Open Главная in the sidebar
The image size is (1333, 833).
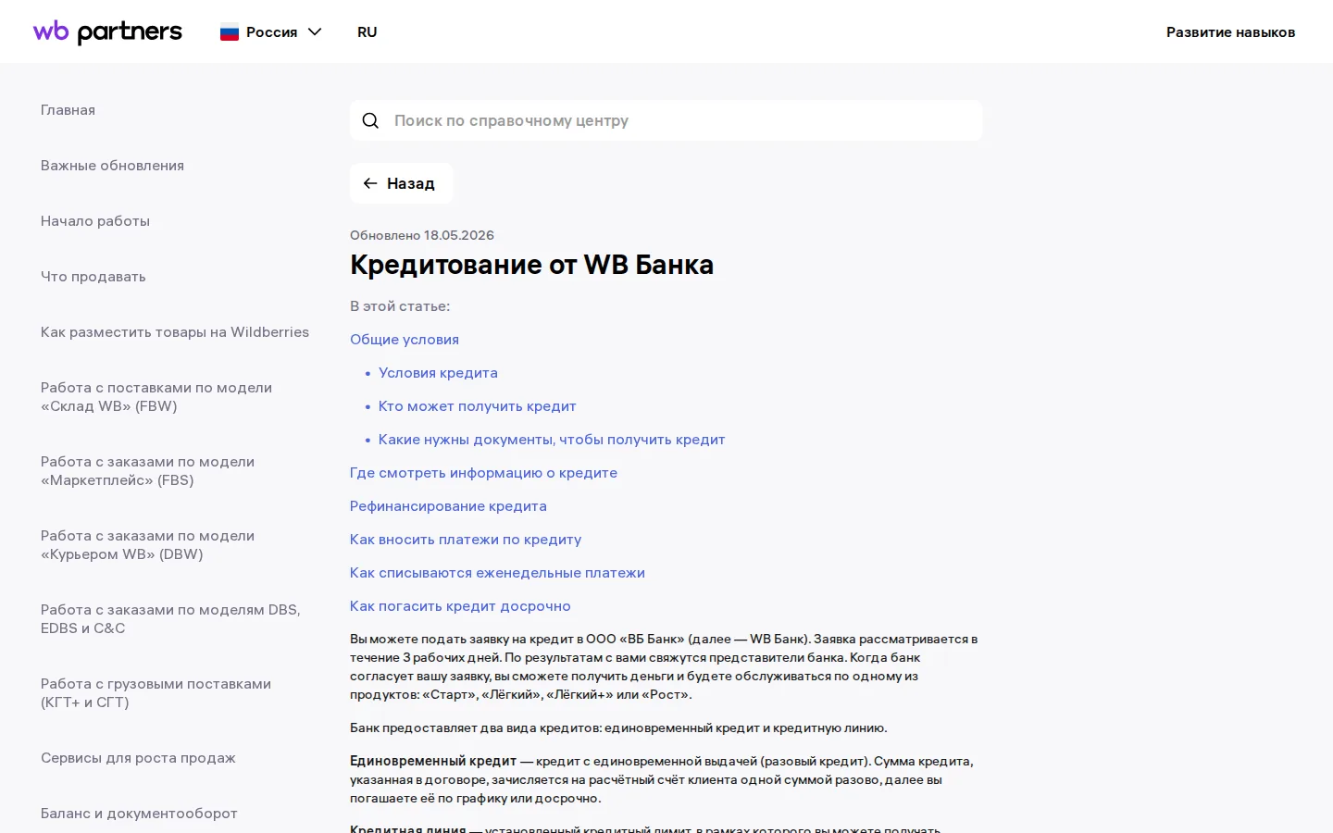(x=68, y=110)
